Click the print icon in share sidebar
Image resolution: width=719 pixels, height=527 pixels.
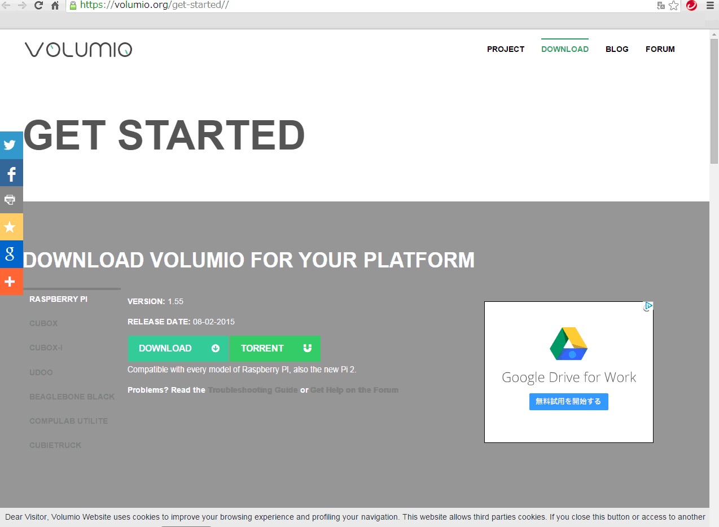(11, 200)
